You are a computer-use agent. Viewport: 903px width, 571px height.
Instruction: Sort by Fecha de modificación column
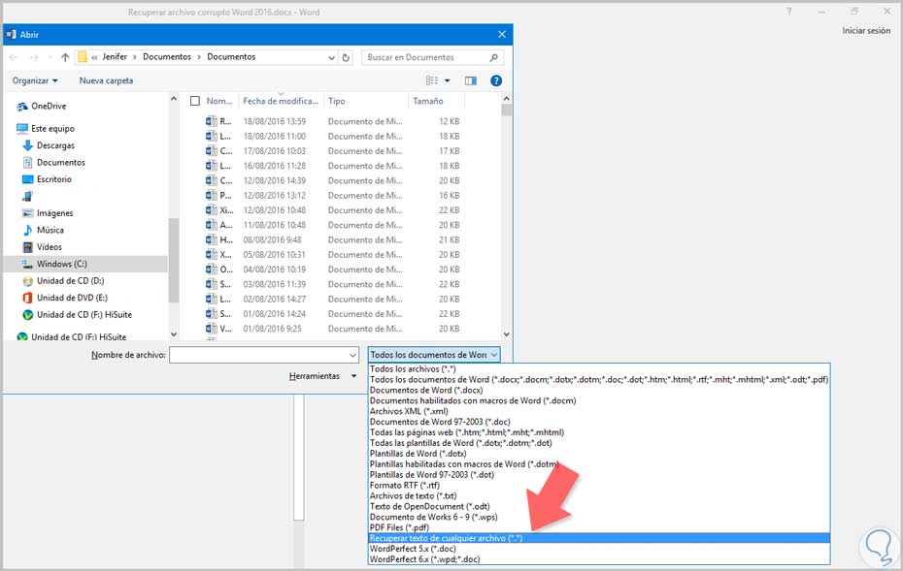[x=281, y=101]
